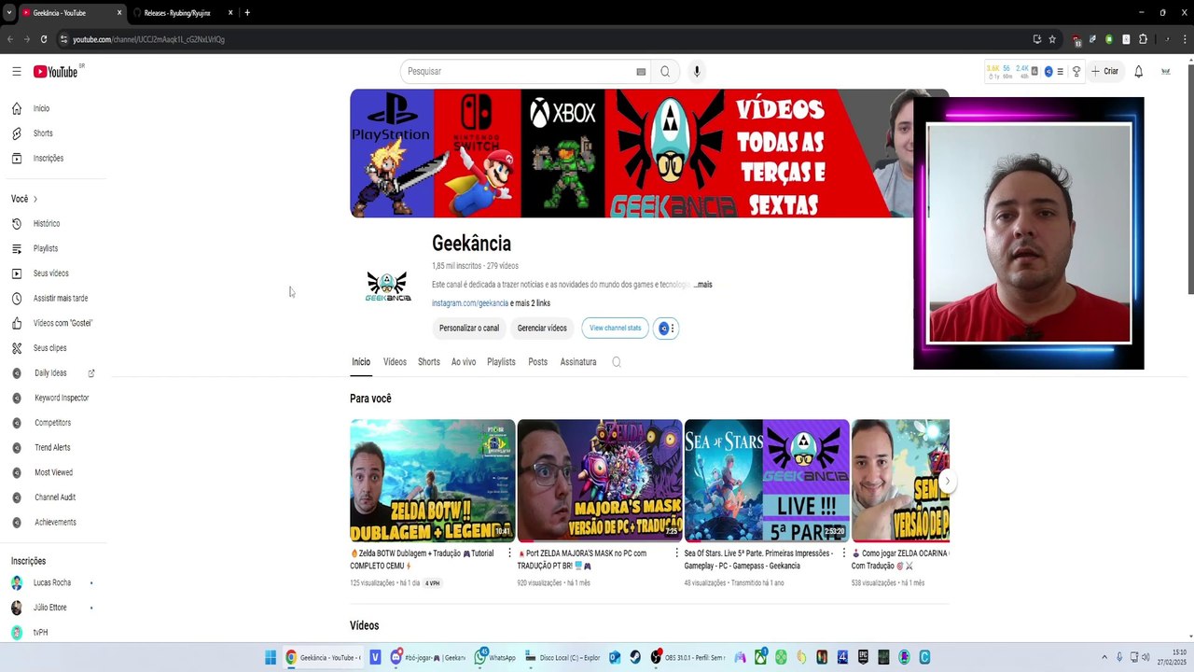Open the tab search dropdown arrow
This screenshot has width=1194, height=672.
pyautogui.click(x=9, y=13)
